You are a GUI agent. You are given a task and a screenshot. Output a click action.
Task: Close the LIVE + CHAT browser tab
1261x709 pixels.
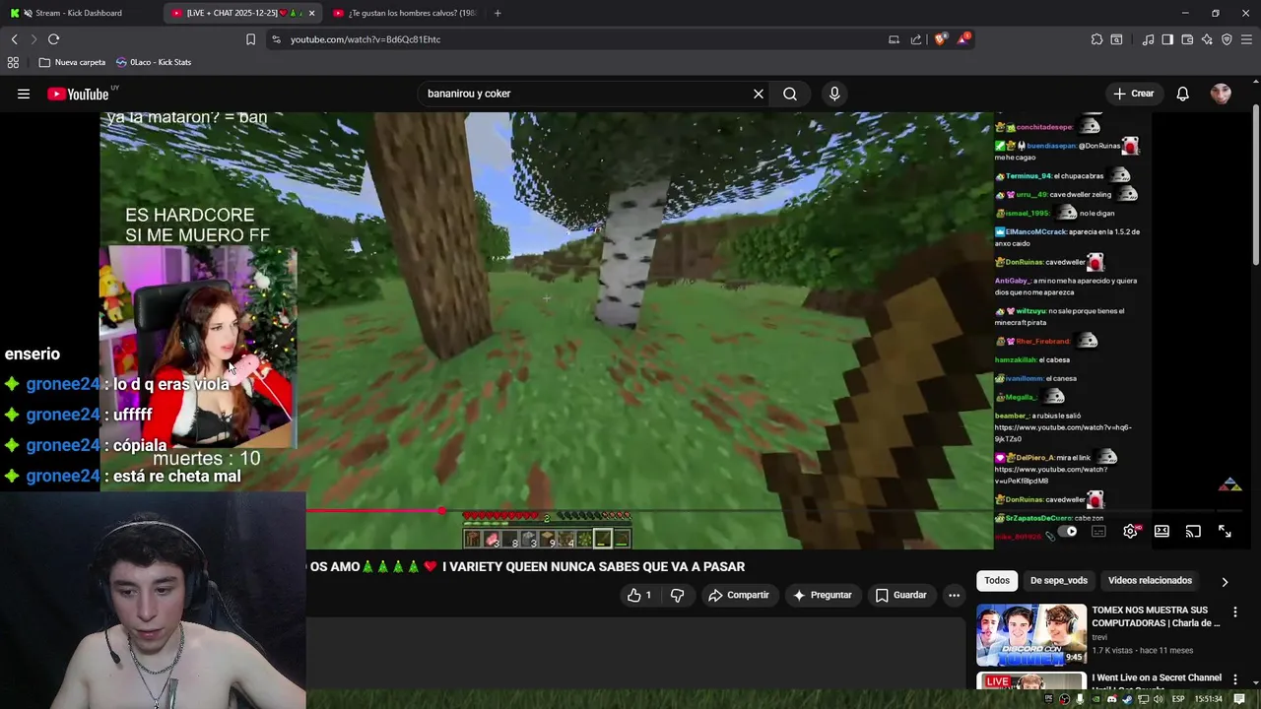point(311,13)
